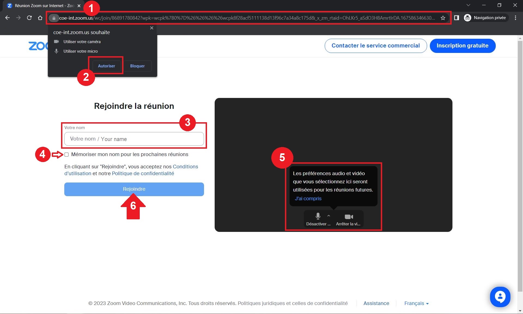
Task: Focus the Votre nom input field
Action: 134,139
